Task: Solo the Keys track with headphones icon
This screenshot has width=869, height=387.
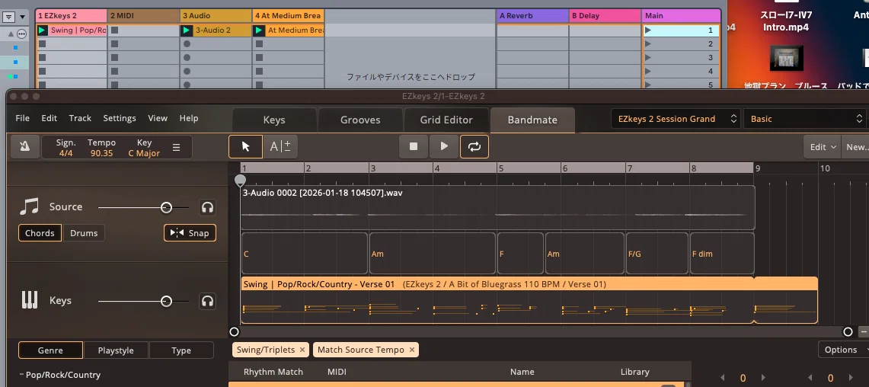Action: [207, 301]
